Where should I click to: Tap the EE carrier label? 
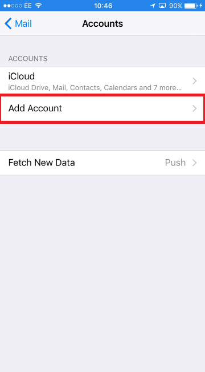pos(28,6)
